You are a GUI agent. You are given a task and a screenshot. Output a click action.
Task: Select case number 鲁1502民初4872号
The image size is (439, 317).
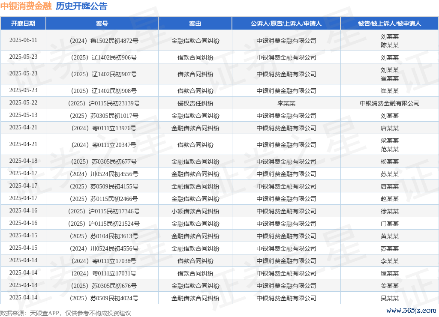104,41
